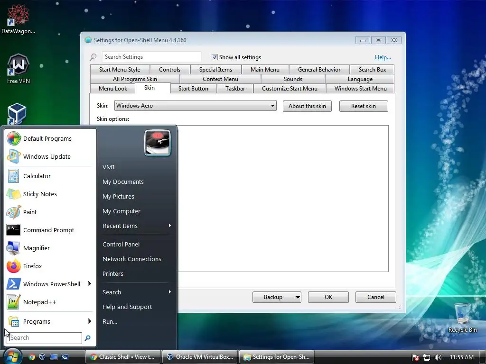Open the Menu Look tab
Screen dimensions: 486x364
[113, 89]
